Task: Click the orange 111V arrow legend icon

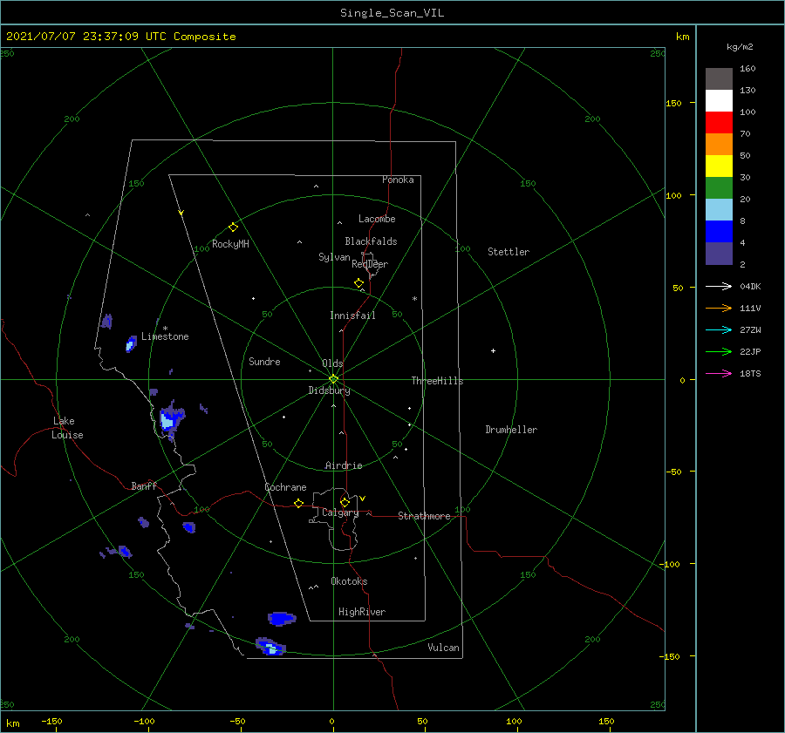Action: point(719,309)
